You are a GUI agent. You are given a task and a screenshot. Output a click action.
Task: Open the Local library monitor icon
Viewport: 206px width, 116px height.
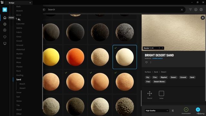(x=5, y=43)
